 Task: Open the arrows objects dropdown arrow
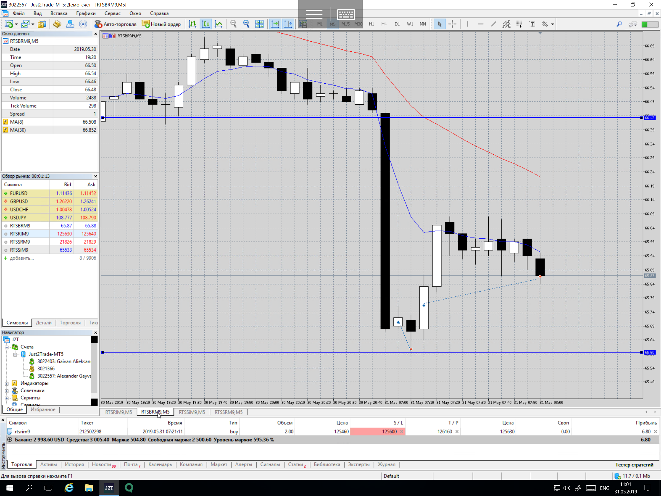coord(553,24)
